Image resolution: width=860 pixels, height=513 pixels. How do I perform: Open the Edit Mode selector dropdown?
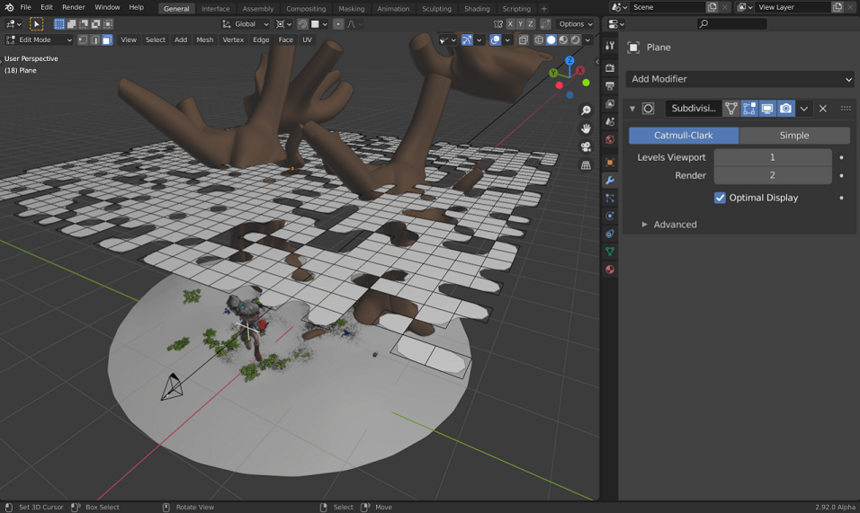[x=39, y=40]
